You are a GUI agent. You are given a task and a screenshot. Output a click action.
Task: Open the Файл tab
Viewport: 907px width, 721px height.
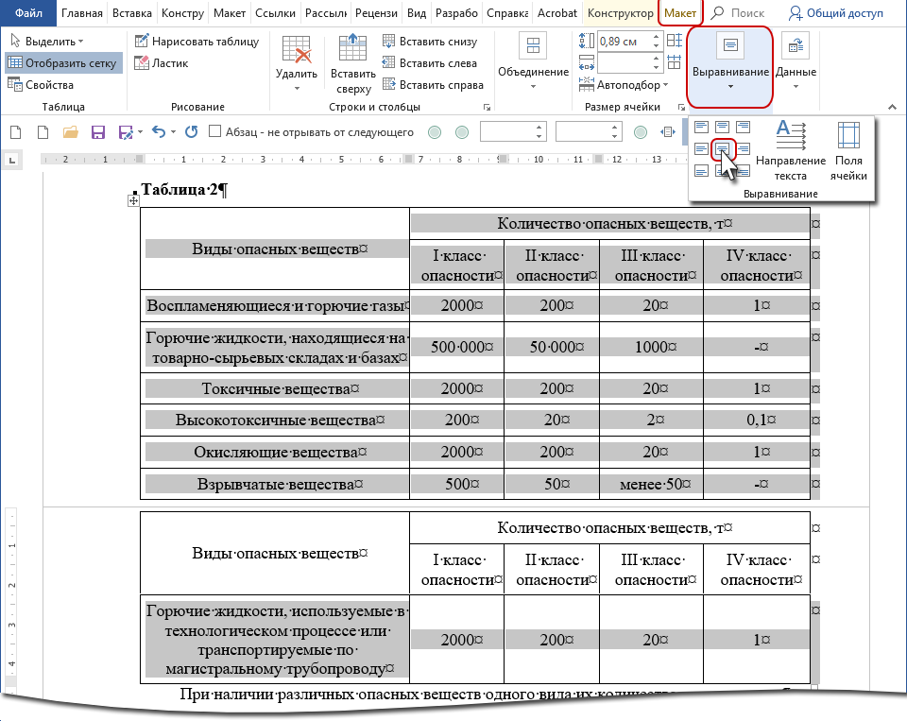(28, 13)
